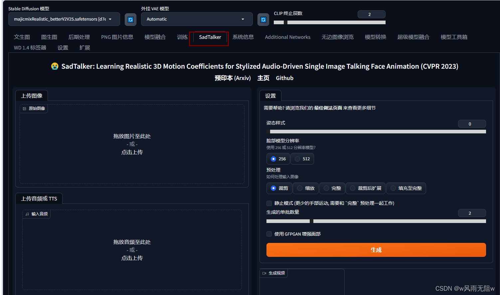Select the 256 face model resolution

278,159
